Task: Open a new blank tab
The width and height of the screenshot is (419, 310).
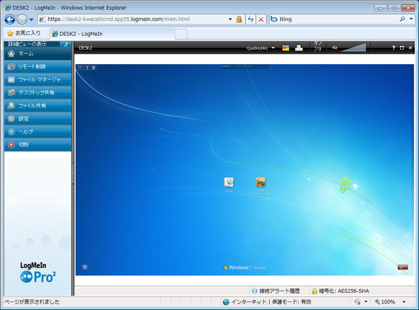Action: pos(181,34)
